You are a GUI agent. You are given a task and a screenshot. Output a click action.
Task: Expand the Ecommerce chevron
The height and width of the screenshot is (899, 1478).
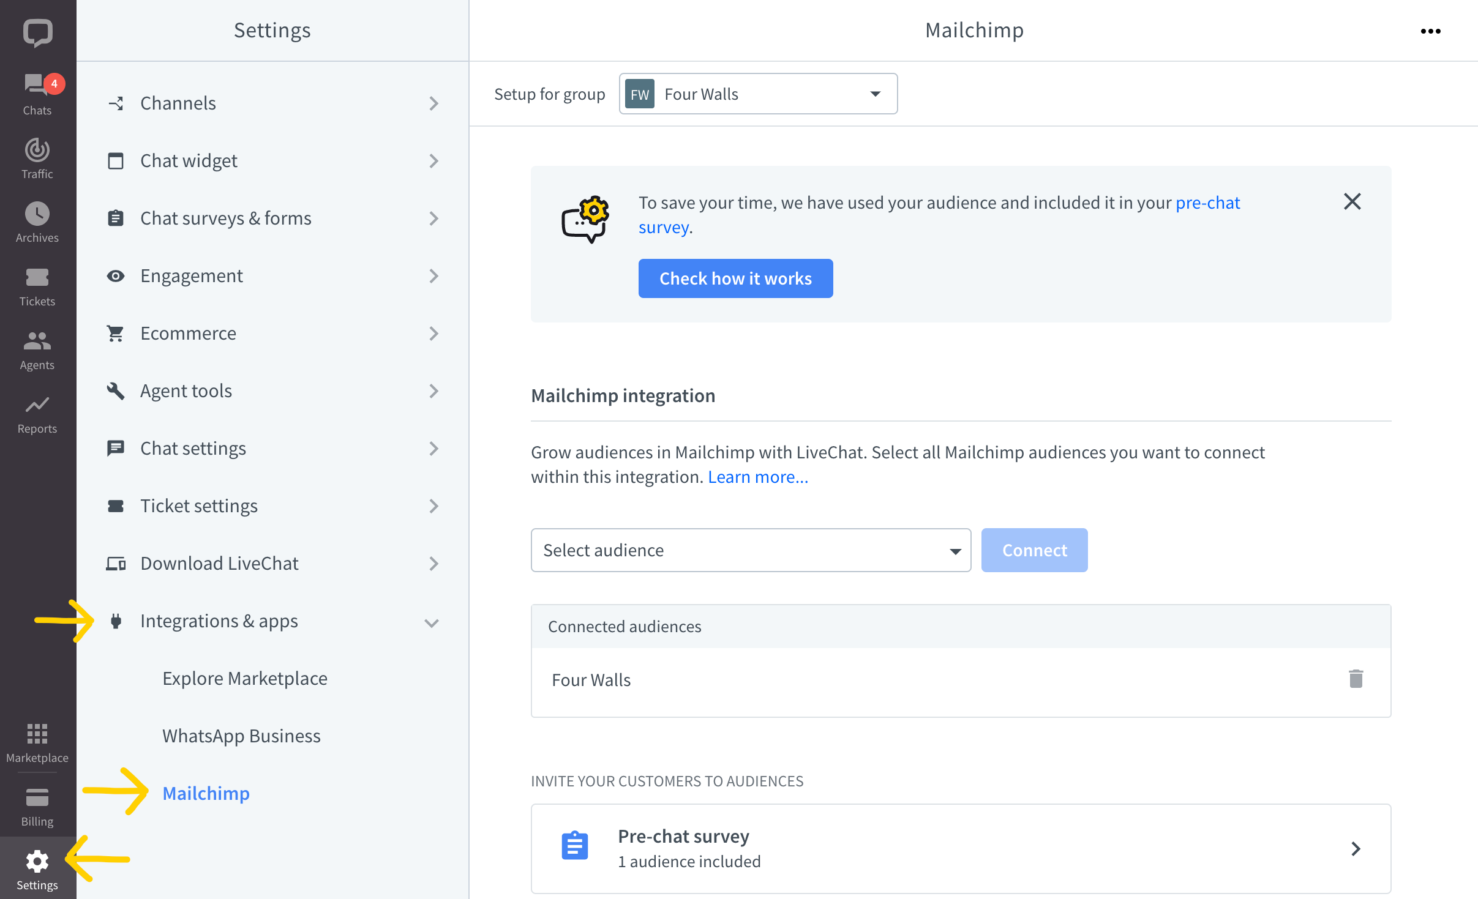[433, 334]
